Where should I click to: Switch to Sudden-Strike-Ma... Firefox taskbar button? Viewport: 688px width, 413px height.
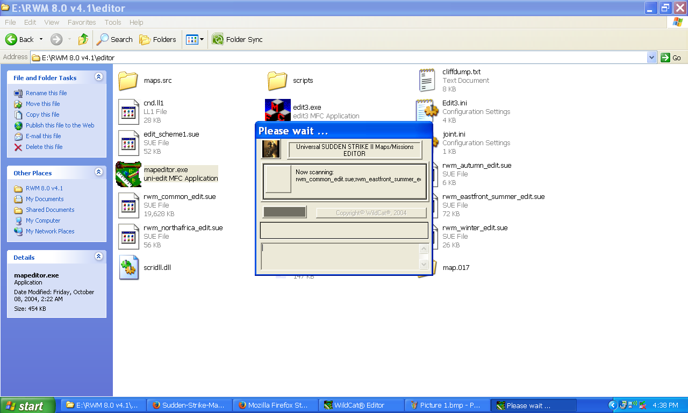click(x=190, y=405)
